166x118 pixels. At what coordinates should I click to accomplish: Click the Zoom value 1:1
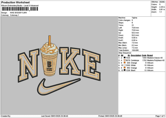tap(160, 12)
